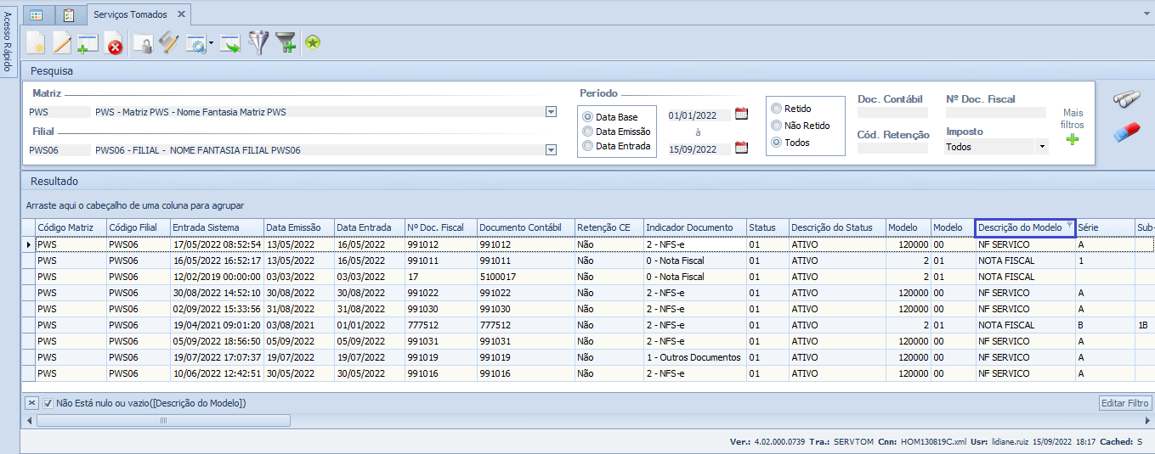Add more filters with green plus

1073,139
